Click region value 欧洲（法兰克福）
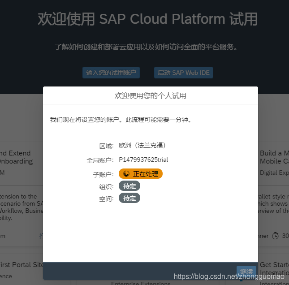This screenshot has height=285, width=289. (x=142, y=146)
